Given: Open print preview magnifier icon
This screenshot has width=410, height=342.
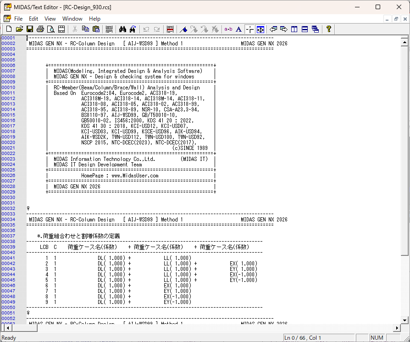Looking at the screenshot, I should pyautogui.click(x=51, y=29).
